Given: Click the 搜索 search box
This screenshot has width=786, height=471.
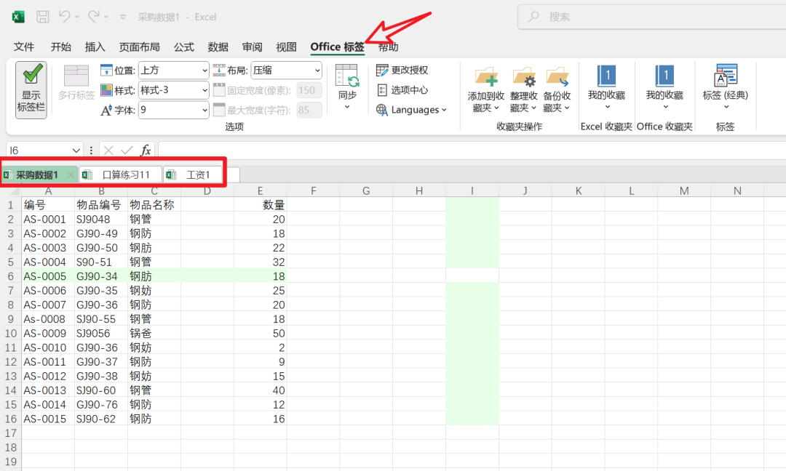Looking at the screenshot, I should point(651,17).
